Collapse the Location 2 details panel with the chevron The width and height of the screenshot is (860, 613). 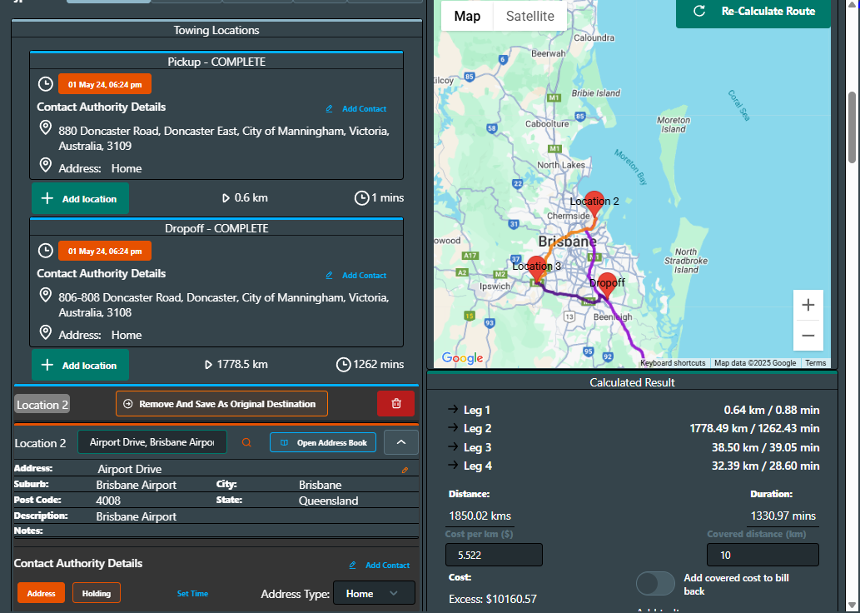[x=400, y=442]
